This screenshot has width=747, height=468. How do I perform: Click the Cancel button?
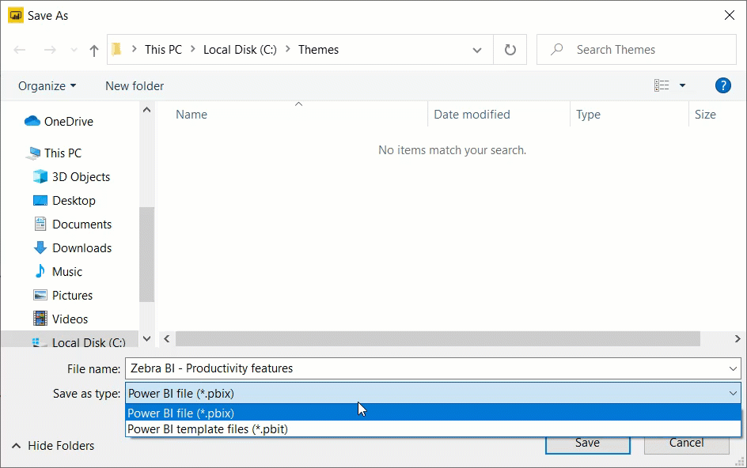pos(687,443)
